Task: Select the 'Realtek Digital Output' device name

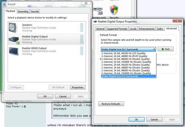Action: coord(35,37)
